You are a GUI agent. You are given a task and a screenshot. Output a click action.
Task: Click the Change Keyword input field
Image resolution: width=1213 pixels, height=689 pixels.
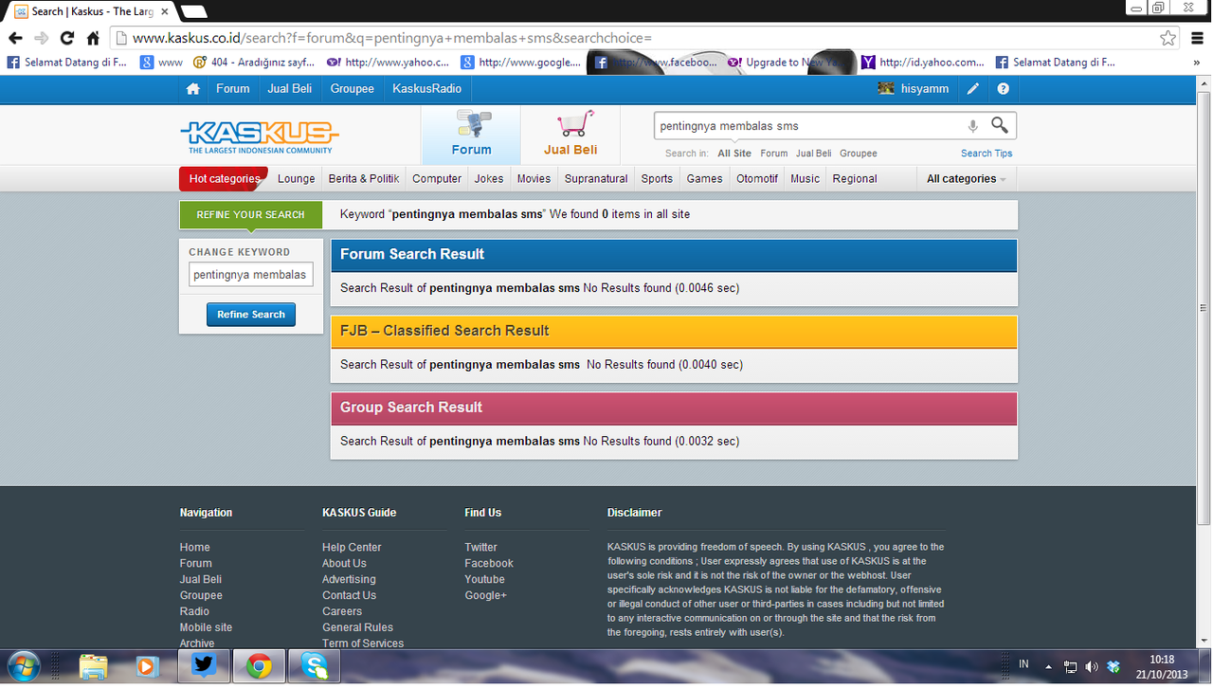tap(251, 275)
